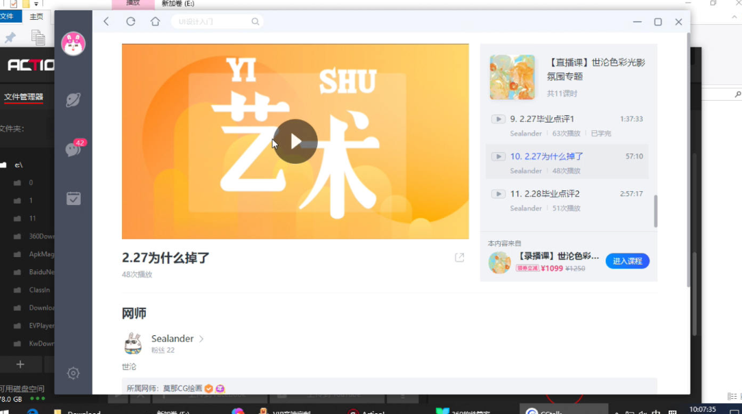742x414 pixels.
Task: Open the 世沦色彩光影氛围专题 course thumbnail
Action: (512, 77)
